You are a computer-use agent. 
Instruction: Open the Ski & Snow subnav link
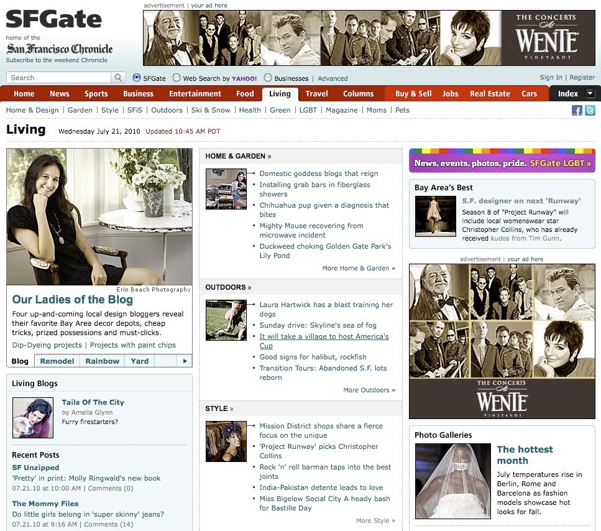tap(211, 110)
